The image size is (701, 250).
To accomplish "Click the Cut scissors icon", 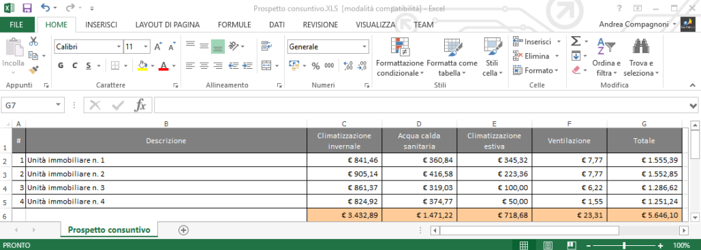I will click(33, 42).
